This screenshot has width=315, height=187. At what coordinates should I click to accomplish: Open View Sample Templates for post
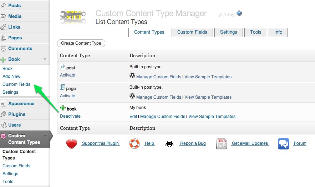208,77
